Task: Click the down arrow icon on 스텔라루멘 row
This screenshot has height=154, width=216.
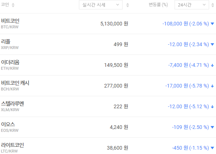Action: [212, 107]
